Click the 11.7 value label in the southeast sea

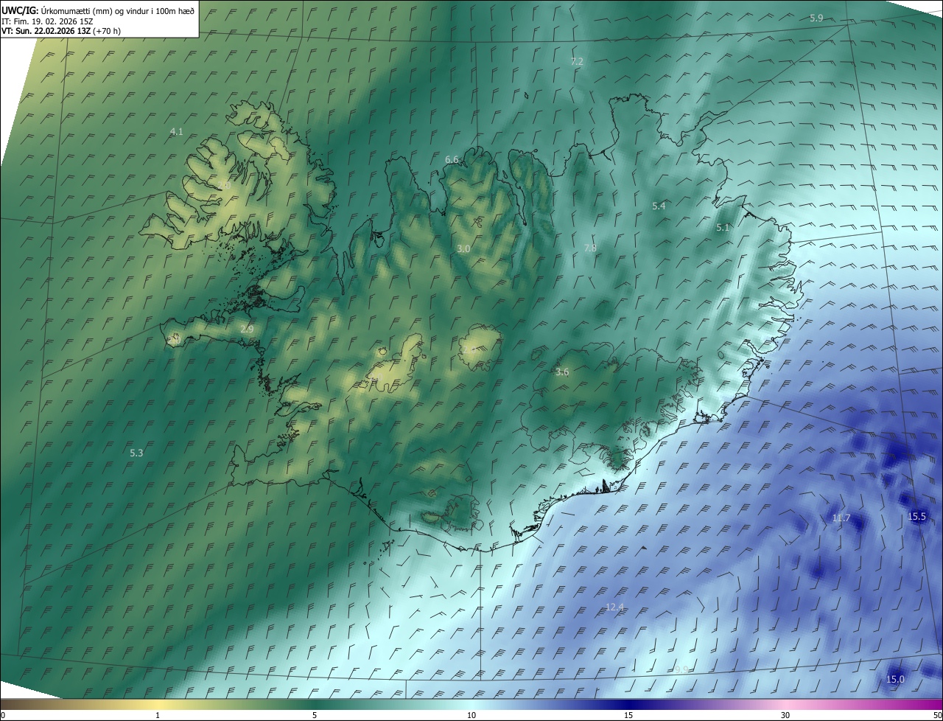pyautogui.click(x=841, y=518)
